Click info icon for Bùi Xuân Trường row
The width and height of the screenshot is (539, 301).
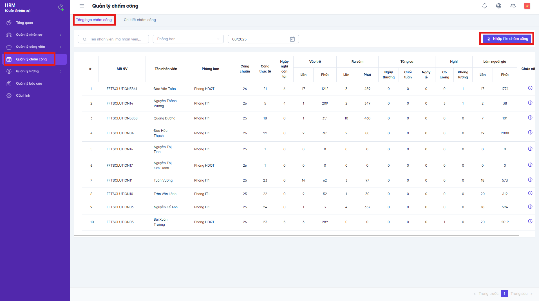(x=530, y=221)
